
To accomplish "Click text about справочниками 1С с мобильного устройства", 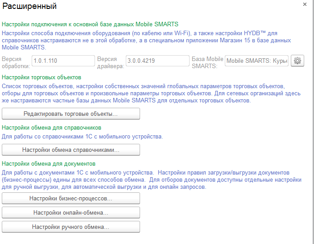I will pyautogui.click(x=83, y=137).
